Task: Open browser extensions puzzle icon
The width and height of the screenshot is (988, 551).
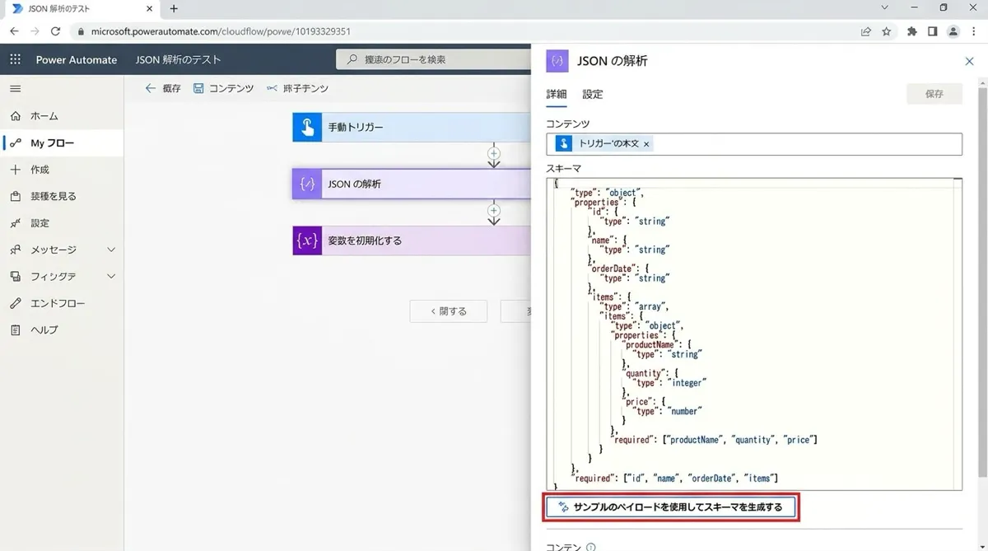Action: click(x=911, y=31)
